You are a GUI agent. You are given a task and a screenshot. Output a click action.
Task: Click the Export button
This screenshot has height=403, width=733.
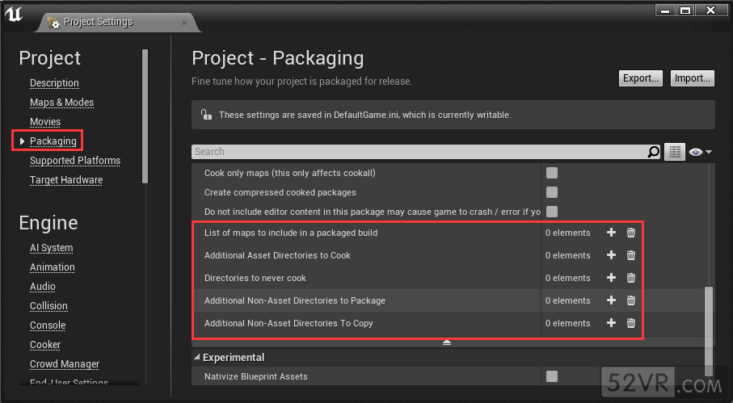pyautogui.click(x=640, y=78)
